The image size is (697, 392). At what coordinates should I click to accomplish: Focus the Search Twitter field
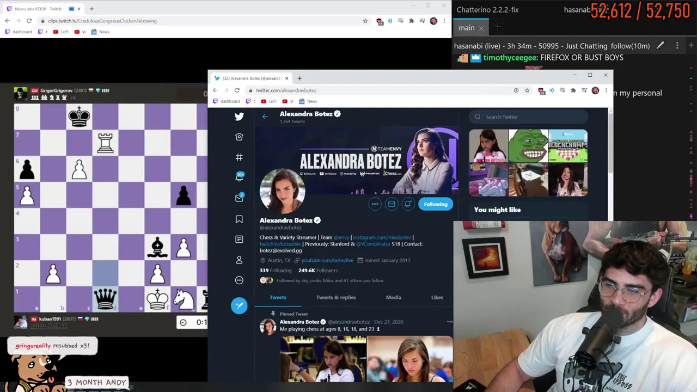coord(529,117)
